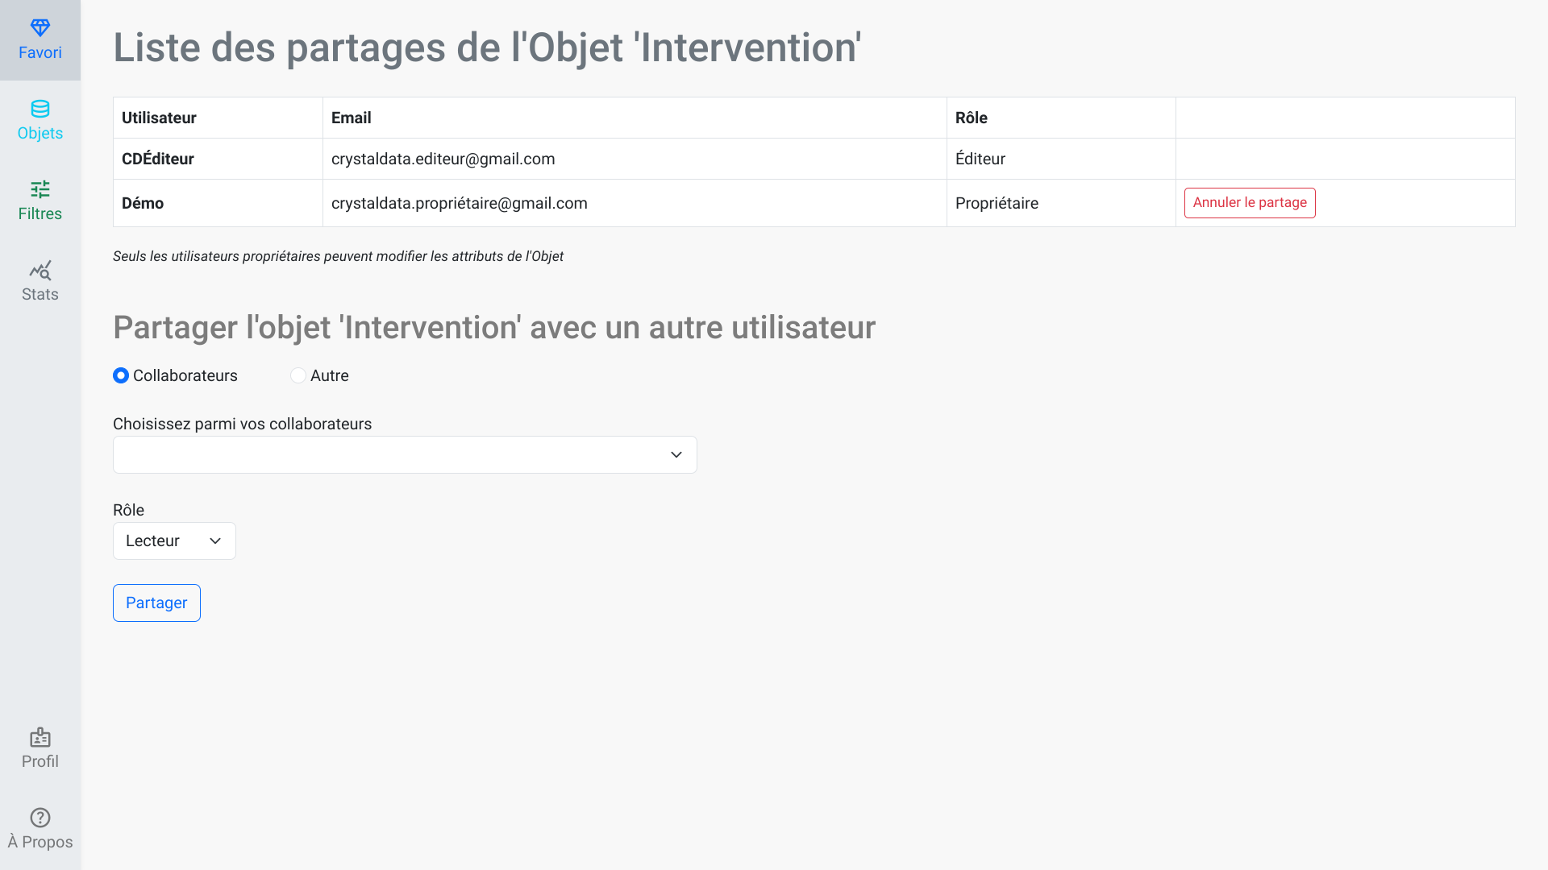This screenshot has height=870, width=1548.
Task: Open the Rôle Lecteur dropdown
Action: tap(174, 541)
